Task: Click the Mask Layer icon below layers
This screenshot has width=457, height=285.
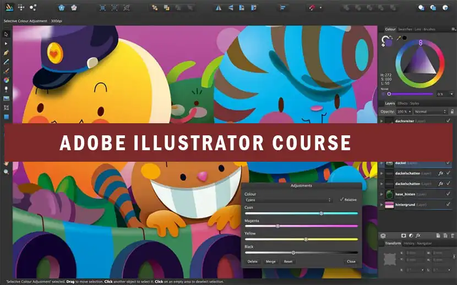Action: pyautogui.click(x=404, y=235)
